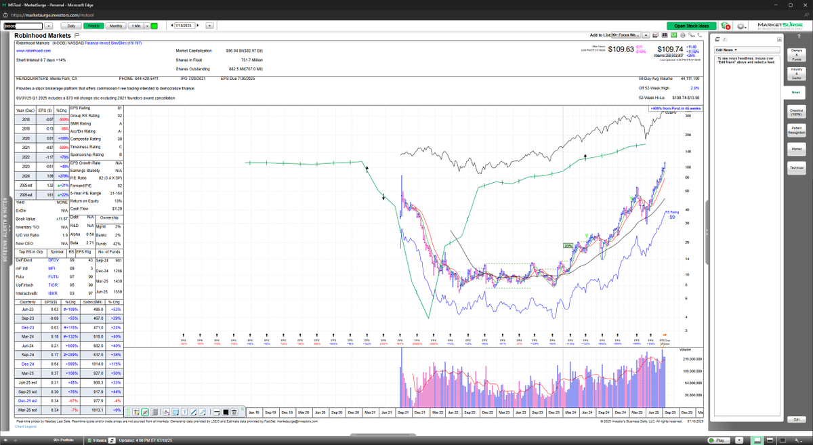Click the printer icon
The height and width of the screenshot is (445, 813).
click(683, 35)
